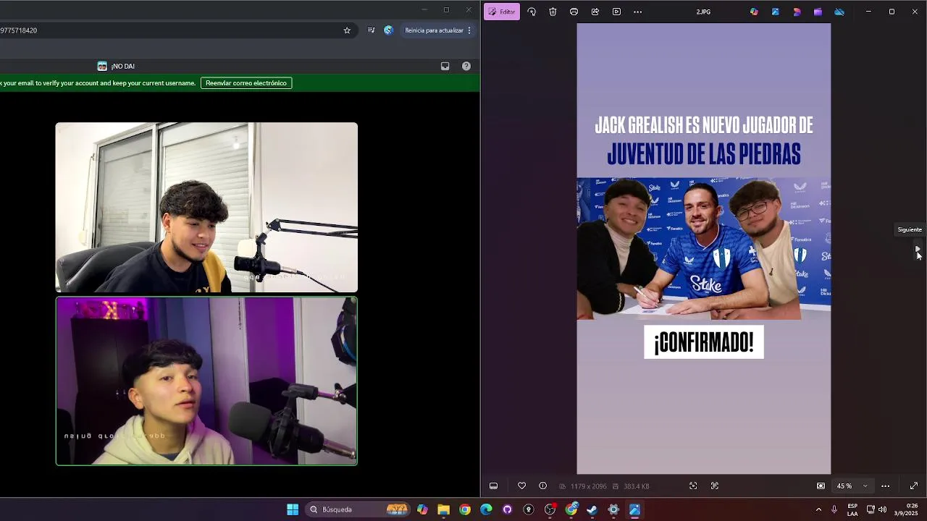Open the Chrome profile avatar
927x521 pixels.
(x=389, y=30)
